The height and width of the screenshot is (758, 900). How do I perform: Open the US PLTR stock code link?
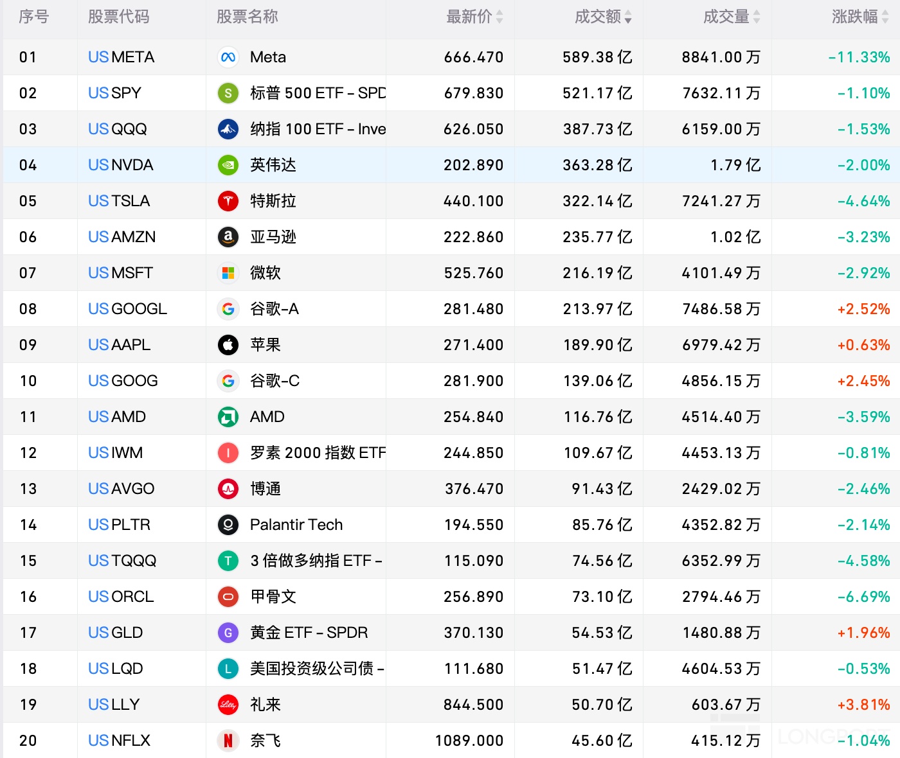pyautogui.click(x=119, y=525)
